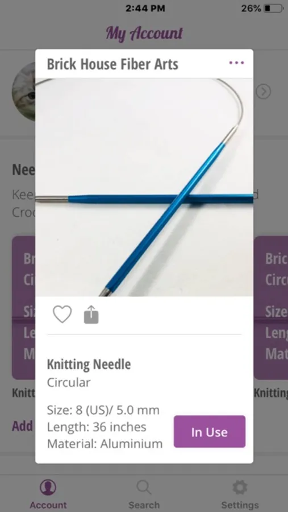Tap the Length: 36 inches detail
This screenshot has width=288, height=512.
click(x=97, y=427)
